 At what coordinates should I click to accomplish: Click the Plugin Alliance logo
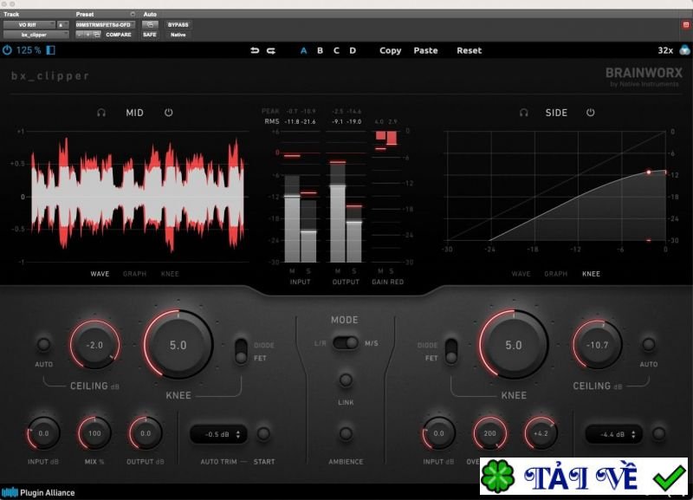tap(38, 492)
